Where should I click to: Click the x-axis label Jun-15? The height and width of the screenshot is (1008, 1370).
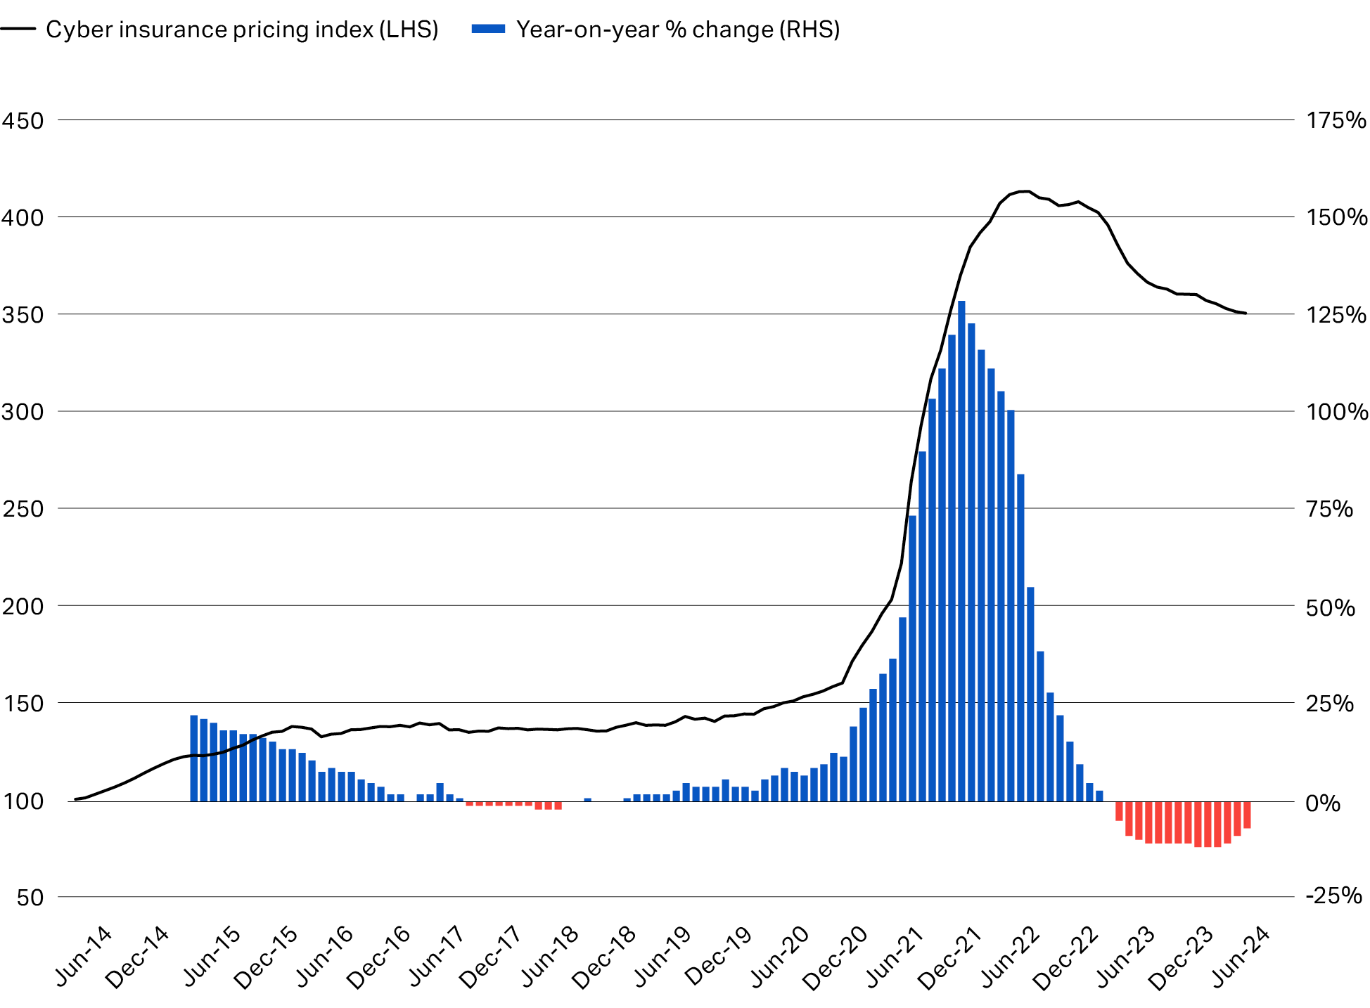point(212,956)
